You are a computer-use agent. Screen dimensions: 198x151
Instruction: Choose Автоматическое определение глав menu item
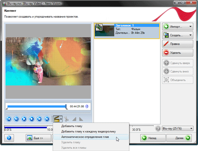pos(85,137)
